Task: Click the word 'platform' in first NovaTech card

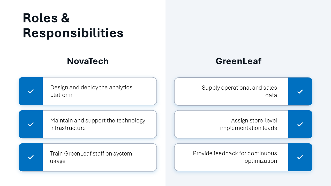Action: [x=61, y=95]
